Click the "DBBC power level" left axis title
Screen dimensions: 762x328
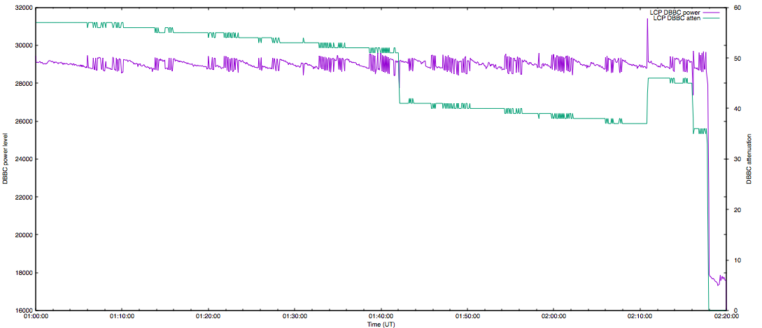point(6,159)
